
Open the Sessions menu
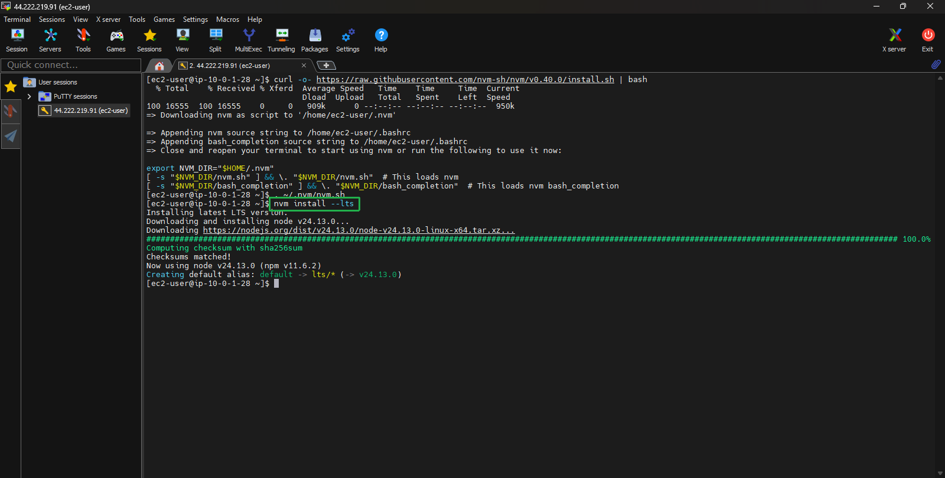52,19
